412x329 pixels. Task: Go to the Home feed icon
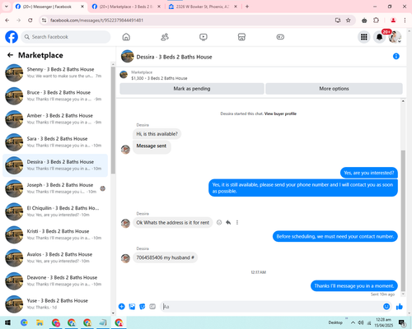point(126,37)
